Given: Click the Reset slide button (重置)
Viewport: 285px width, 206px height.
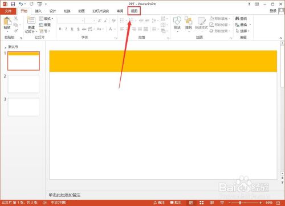Looking at the screenshot, I should coord(45,25).
